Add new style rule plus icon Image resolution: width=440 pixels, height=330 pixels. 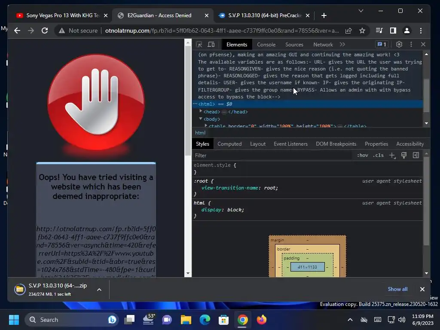pos(392,156)
